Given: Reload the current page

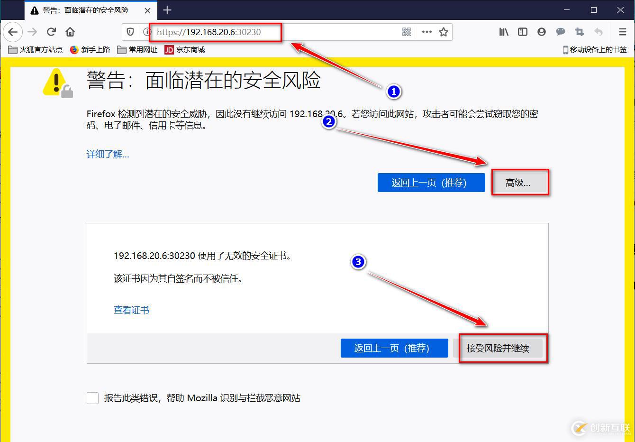Looking at the screenshot, I should pyautogui.click(x=51, y=32).
